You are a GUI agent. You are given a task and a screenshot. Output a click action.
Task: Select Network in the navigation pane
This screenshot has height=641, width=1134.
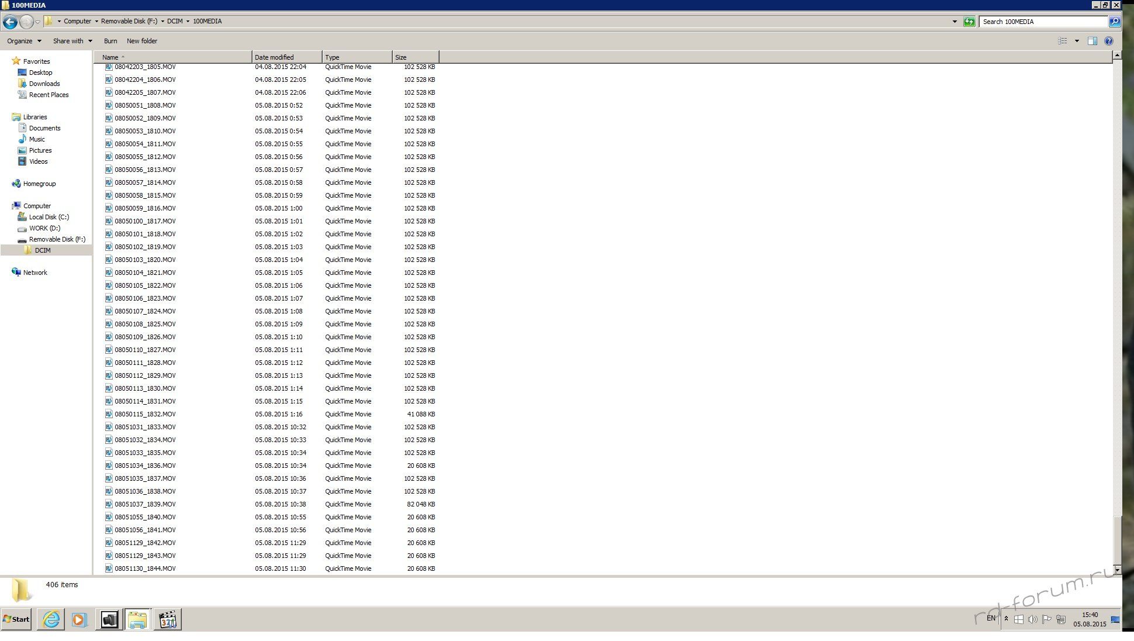[x=30, y=273]
